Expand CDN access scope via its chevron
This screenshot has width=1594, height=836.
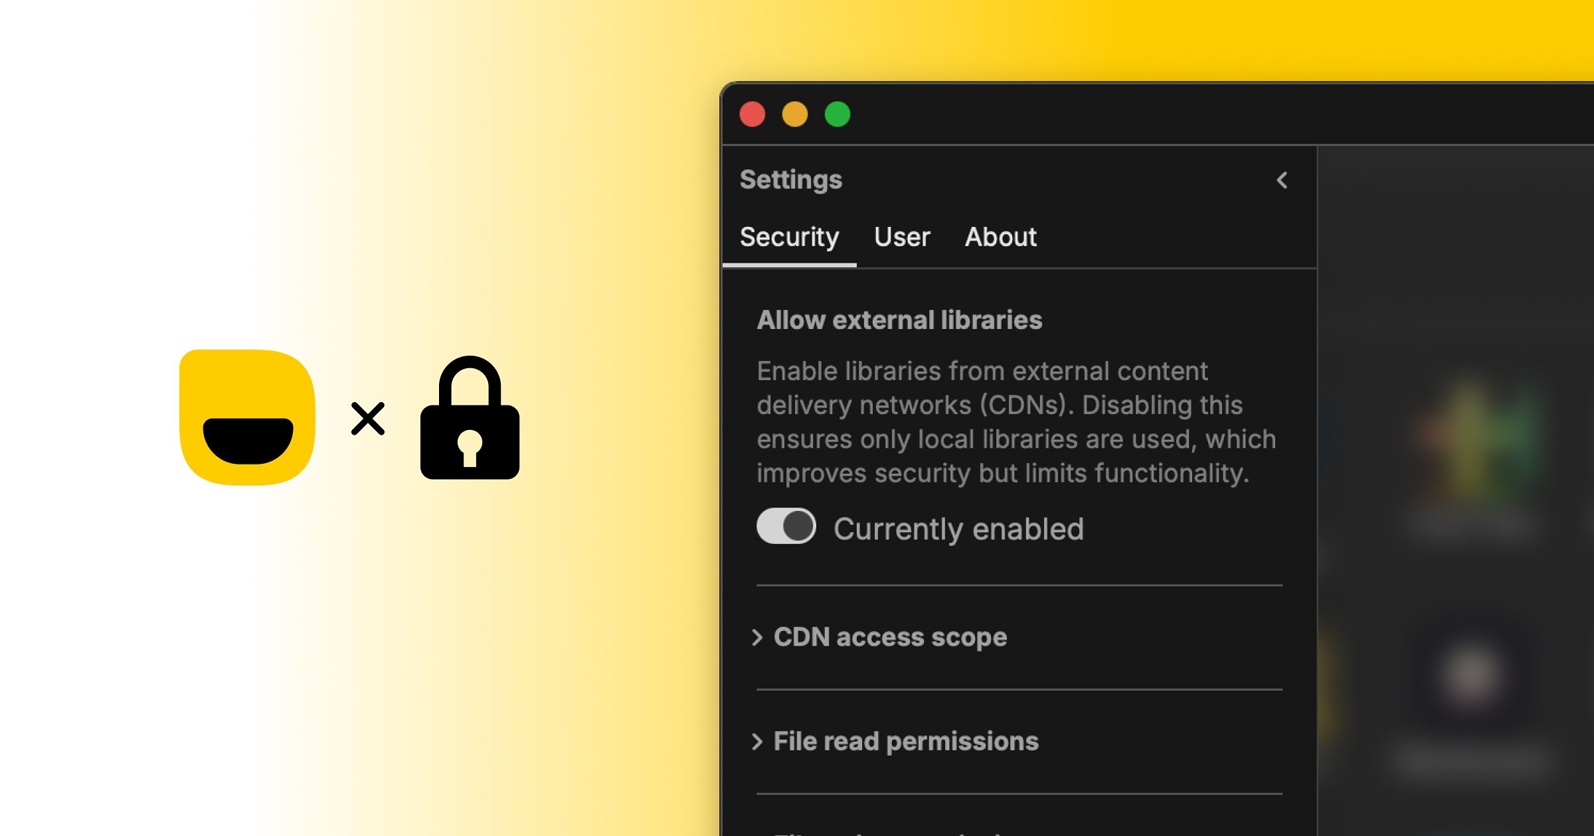tap(756, 637)
